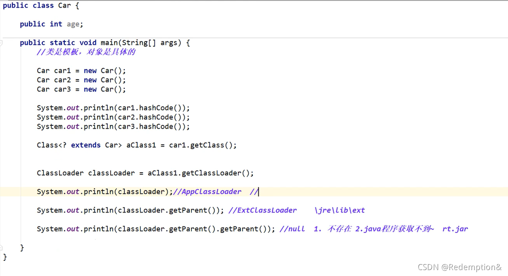Click the "println(car1.hashCode())" statement
Viewport: 508px width, 276px height.
[113, 108]
